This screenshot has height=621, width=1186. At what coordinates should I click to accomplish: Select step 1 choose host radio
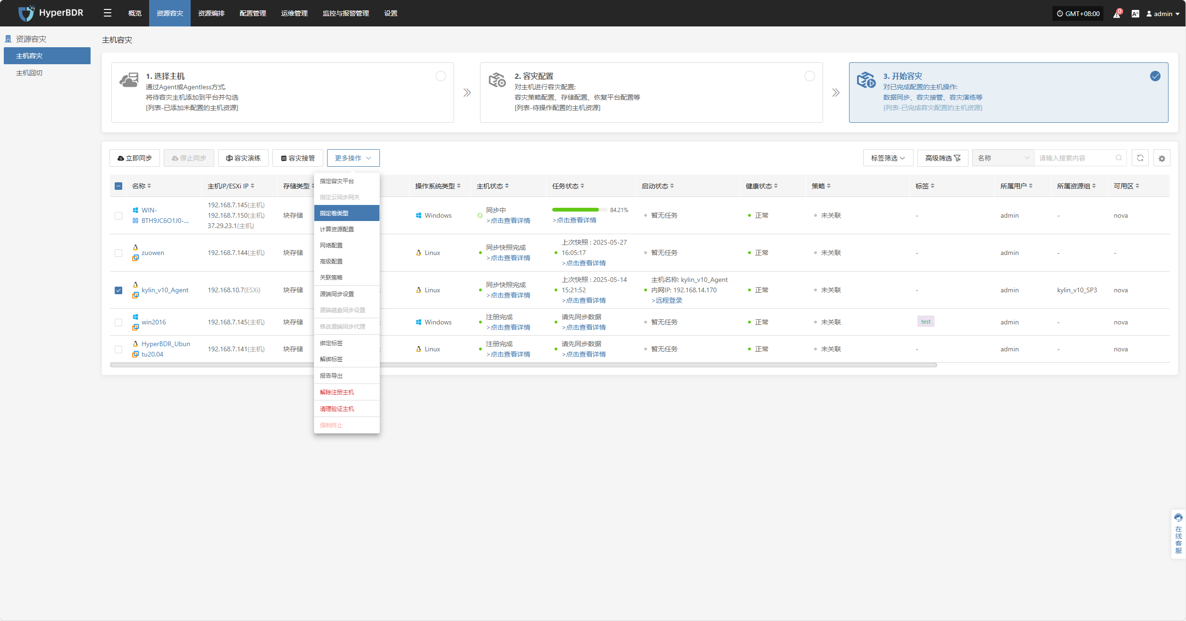(440, 76)
